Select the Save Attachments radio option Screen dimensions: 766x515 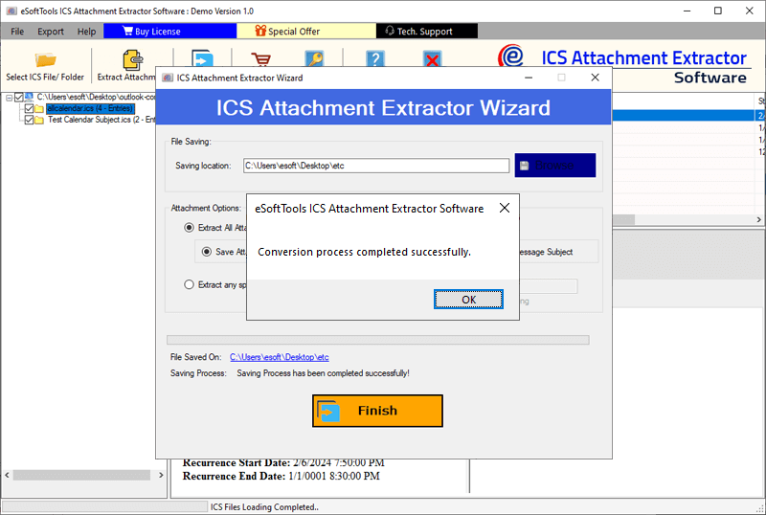207,252
